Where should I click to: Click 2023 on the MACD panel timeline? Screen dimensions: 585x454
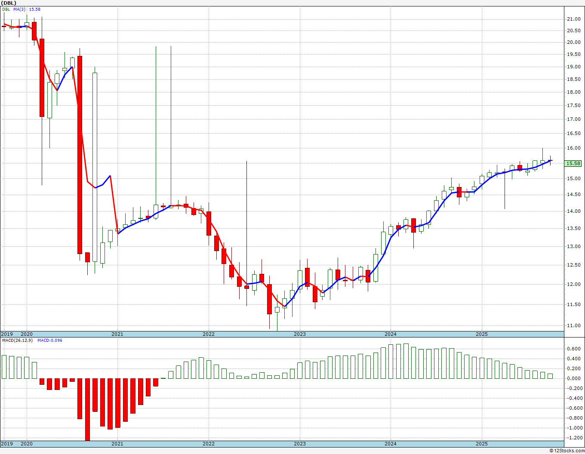[300, 444]
